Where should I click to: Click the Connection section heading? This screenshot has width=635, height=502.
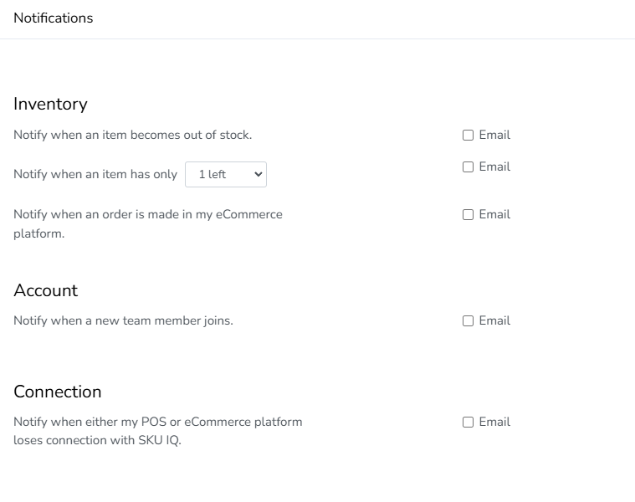(57, 392)
